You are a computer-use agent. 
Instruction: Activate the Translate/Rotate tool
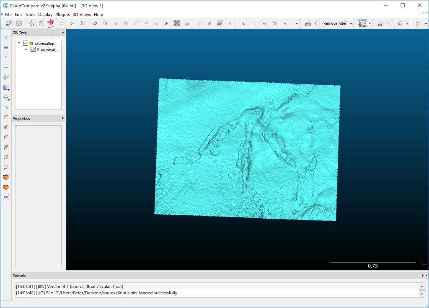210,23
